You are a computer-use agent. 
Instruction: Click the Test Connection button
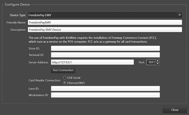(x=63, y=70)
